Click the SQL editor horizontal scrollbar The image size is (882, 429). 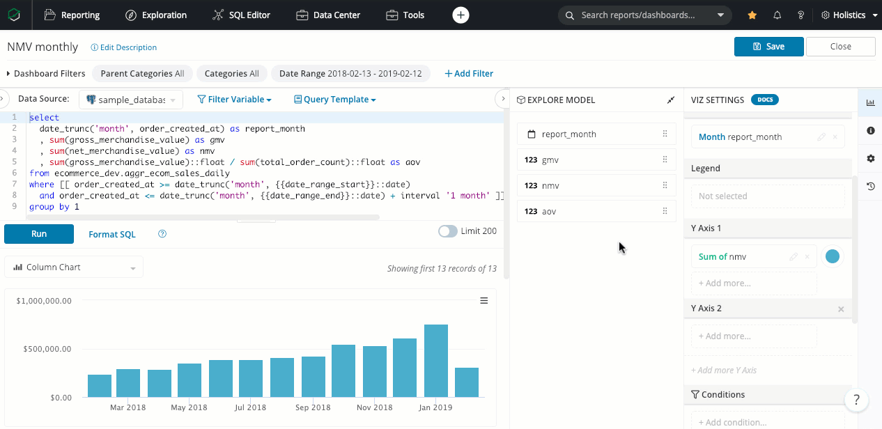coord(204,217)
